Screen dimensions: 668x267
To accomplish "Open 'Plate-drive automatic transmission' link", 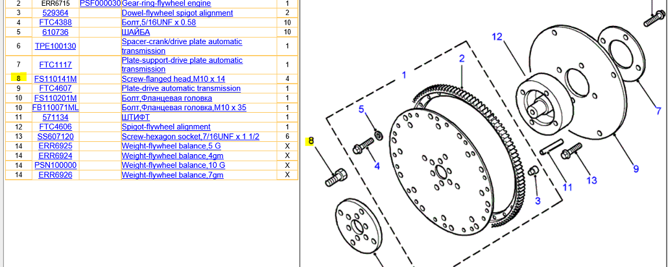I will tap(181, 88).
